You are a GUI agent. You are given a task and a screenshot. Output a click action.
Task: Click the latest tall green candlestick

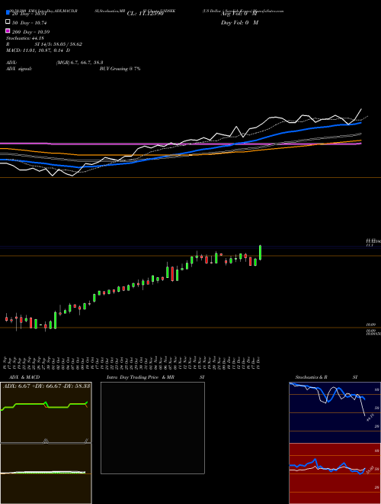pyautogui.click(x=260, y=253)
